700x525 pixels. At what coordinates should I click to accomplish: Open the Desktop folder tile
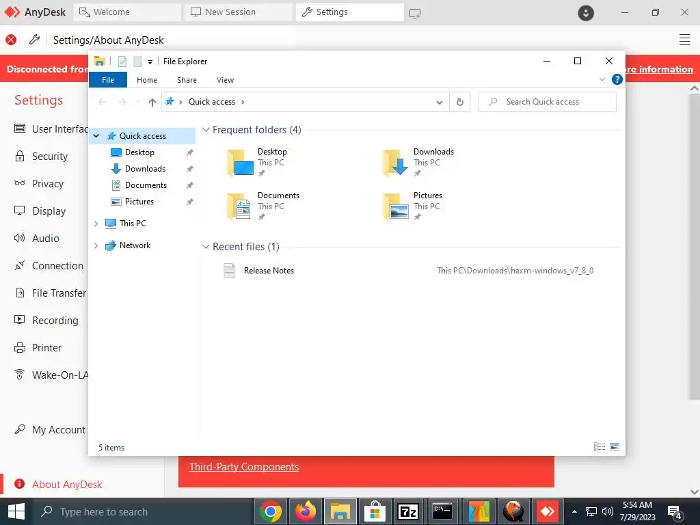[256, 163]
